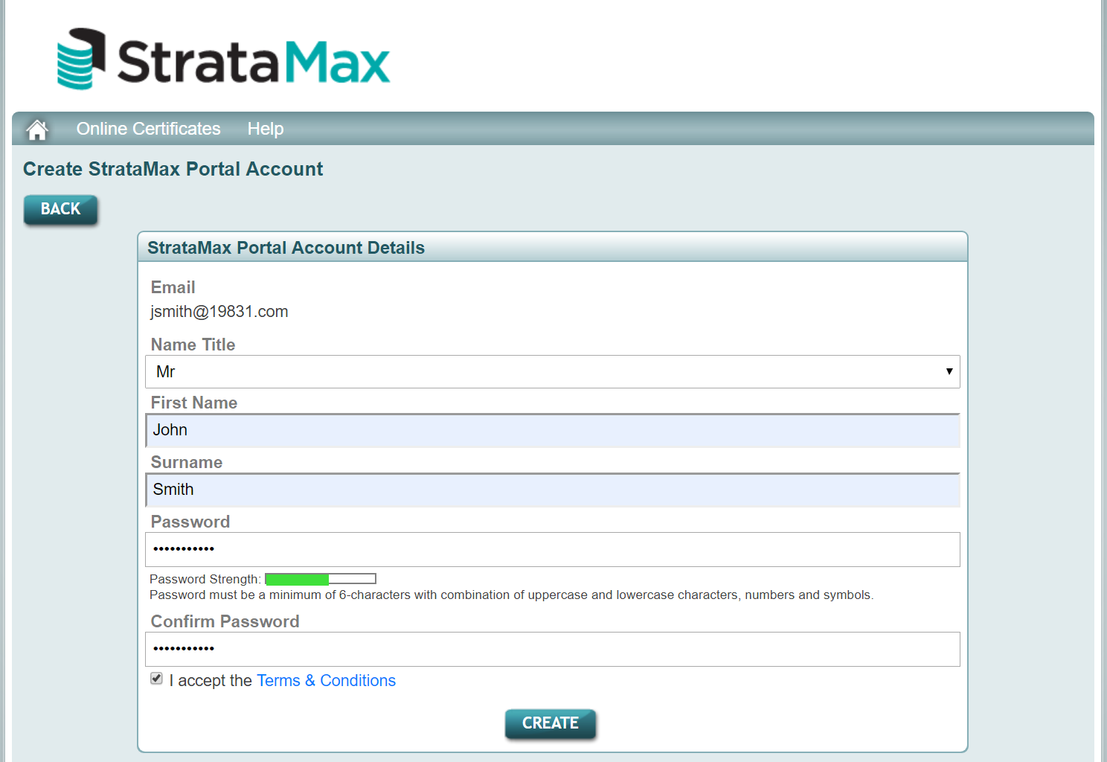Click the First Name label

(194, 403)
